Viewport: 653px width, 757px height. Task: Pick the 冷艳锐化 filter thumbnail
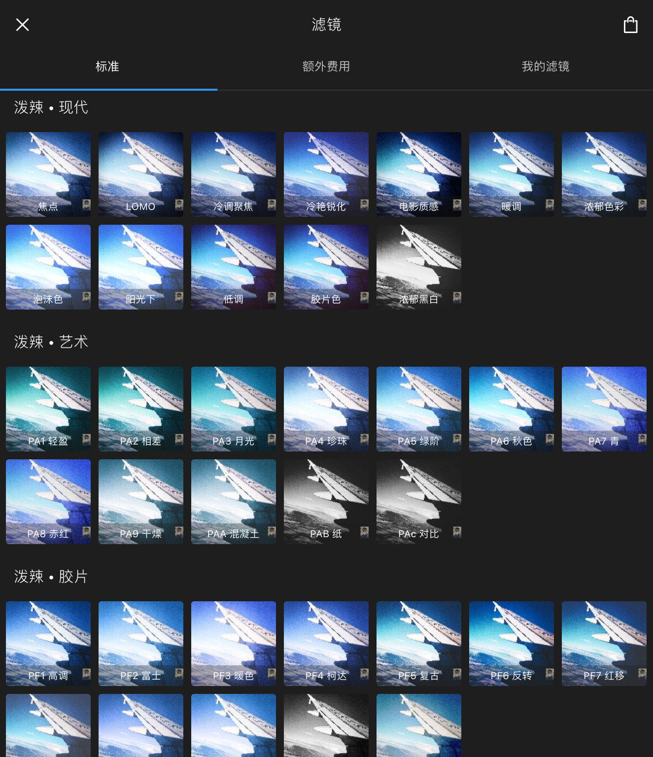click(326, 174)
